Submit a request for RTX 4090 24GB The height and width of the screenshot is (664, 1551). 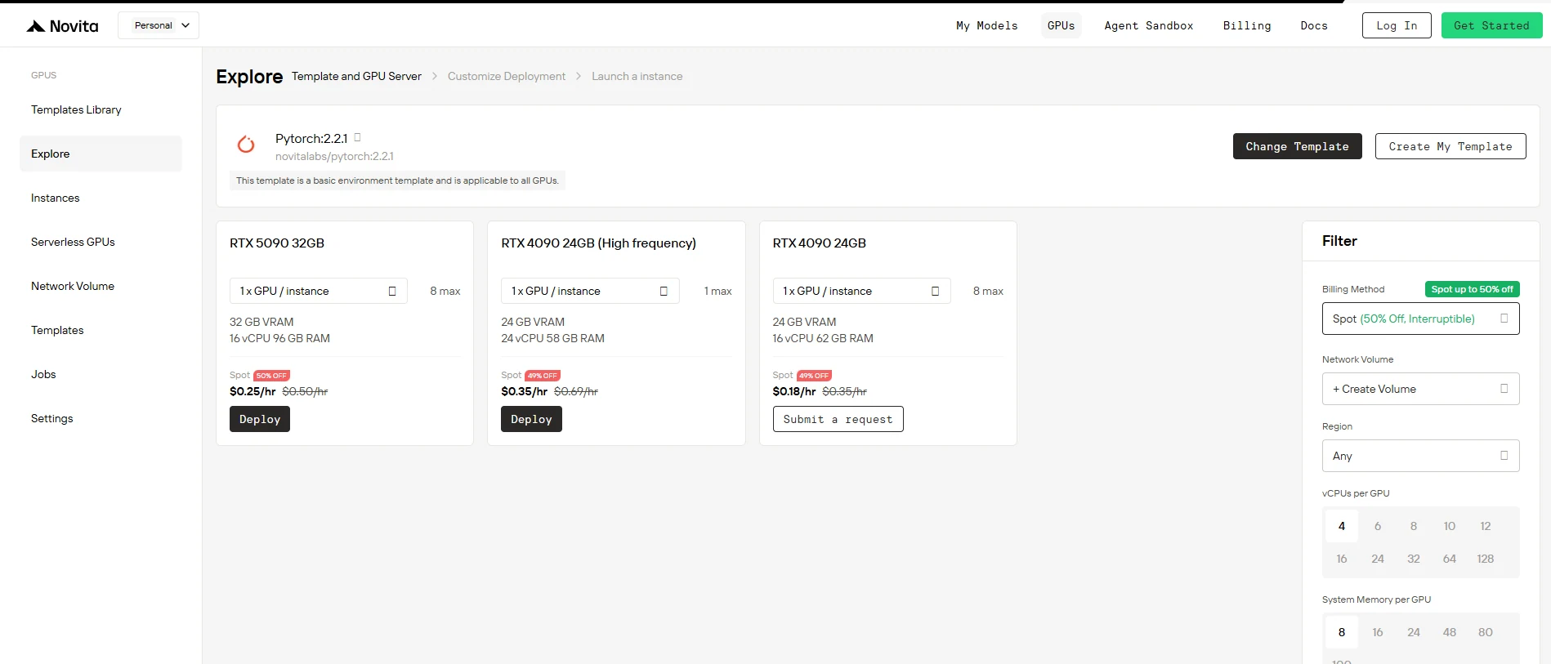click(838, 419)
